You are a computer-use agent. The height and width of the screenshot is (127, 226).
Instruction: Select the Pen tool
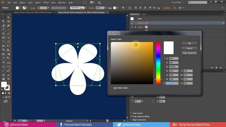tap(3, 26)
